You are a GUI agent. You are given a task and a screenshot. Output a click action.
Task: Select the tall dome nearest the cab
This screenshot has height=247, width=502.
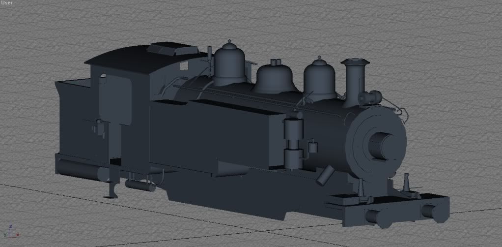[x=229, y=63]
